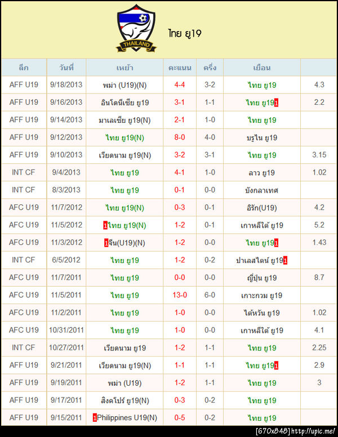Click red card after ไทย ยู19 on 11/3/2012
The height and width of the screenshot is (437, 338).
(x=277, y=243)
